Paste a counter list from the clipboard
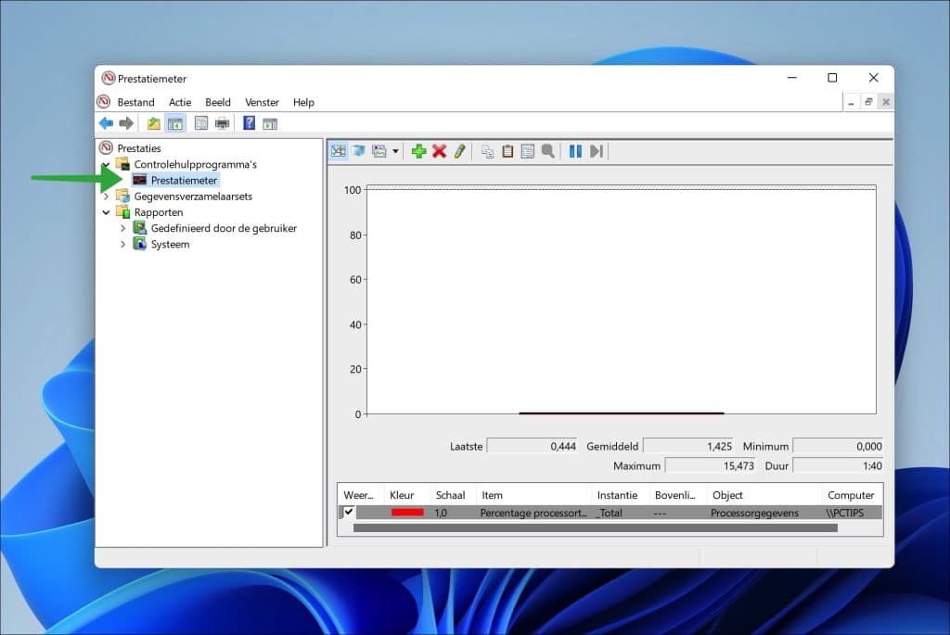 coord(507,151)
